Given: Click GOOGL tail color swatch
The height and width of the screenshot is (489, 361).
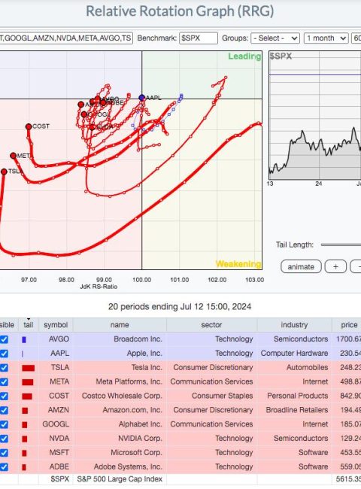Looking at the screenshot, I should (x=25, y=425).
